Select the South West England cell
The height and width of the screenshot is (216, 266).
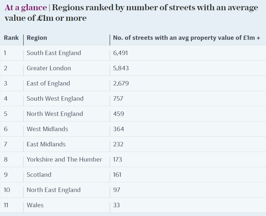[55, 99]
